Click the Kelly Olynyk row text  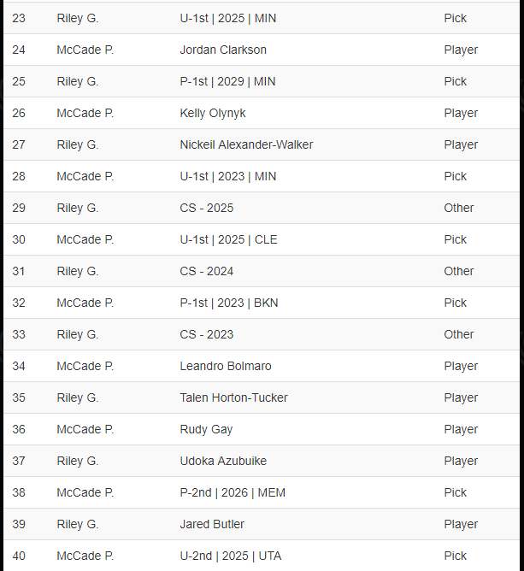213,113
